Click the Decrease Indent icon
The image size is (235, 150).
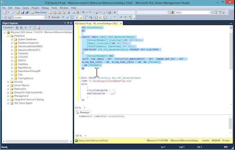(121, 17)
